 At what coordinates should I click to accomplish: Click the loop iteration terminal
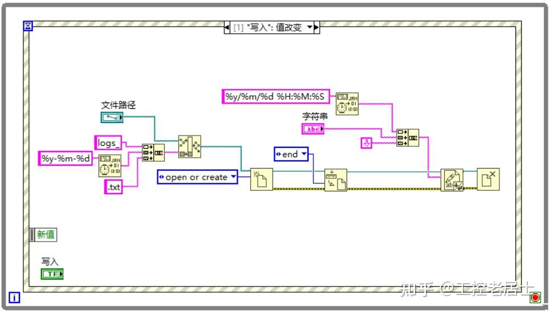14,298
